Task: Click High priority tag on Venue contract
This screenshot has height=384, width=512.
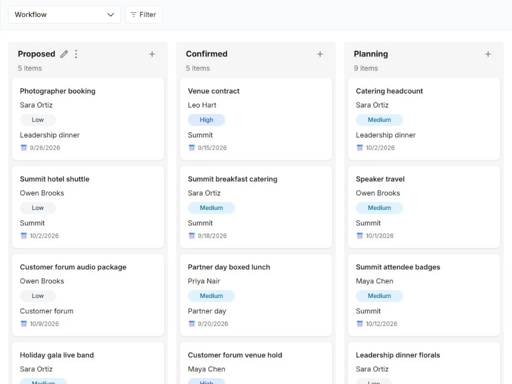Action: pos(206,120)
